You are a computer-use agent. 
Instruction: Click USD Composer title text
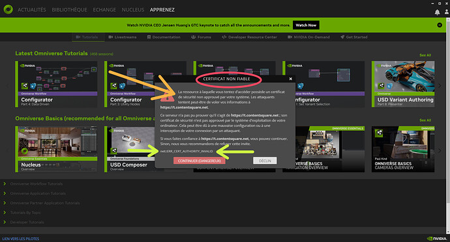pyautogui.click(x=128, y=165)
